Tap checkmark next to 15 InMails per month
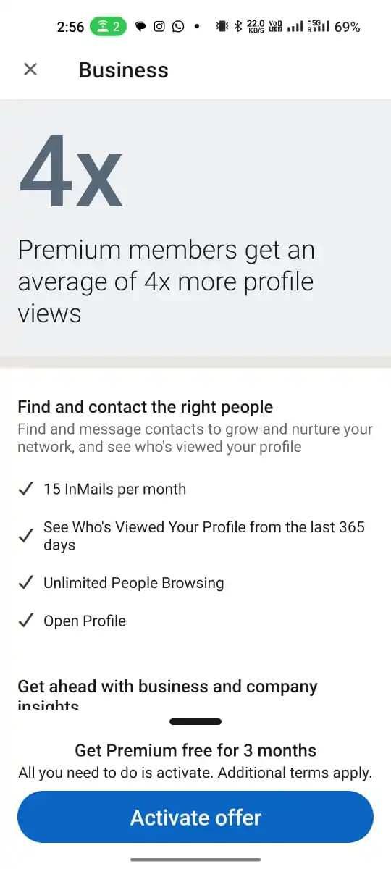This screenshot has height=869, width=391. 25,490
